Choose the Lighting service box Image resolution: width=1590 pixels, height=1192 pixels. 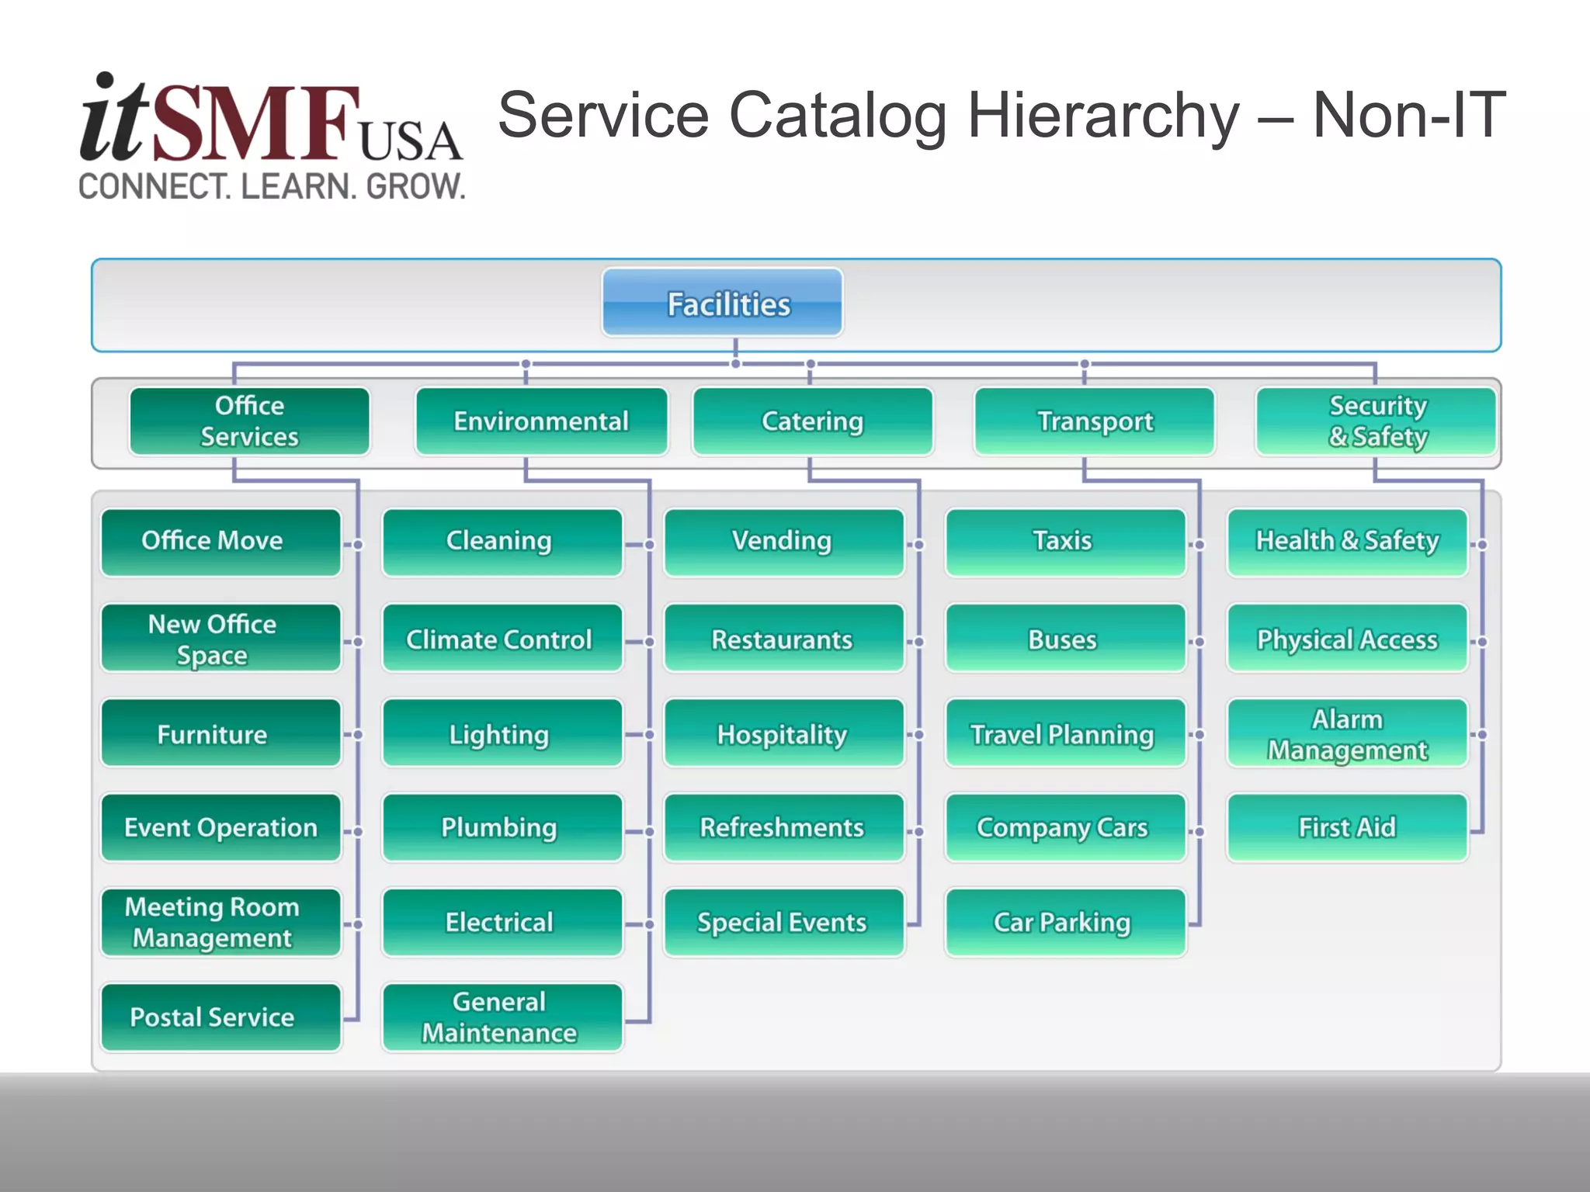[x=502, y=733]
